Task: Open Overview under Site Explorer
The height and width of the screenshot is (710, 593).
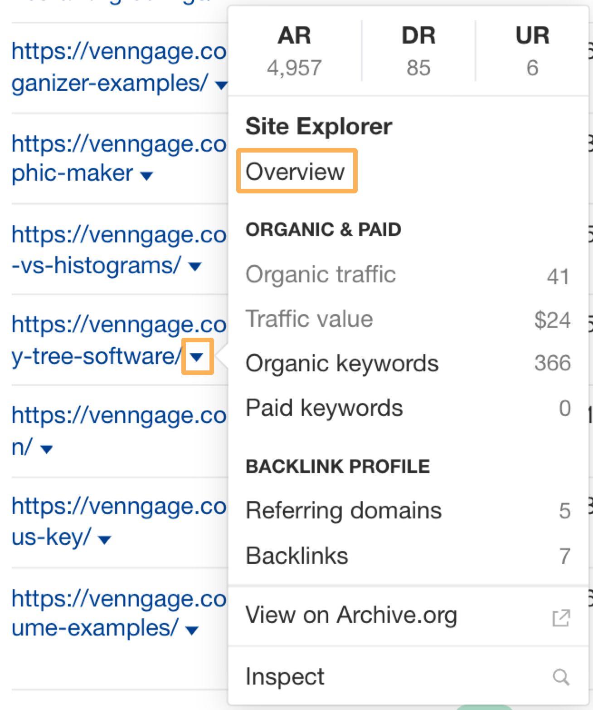Action: pyautogui.click(x=296, y=171)
